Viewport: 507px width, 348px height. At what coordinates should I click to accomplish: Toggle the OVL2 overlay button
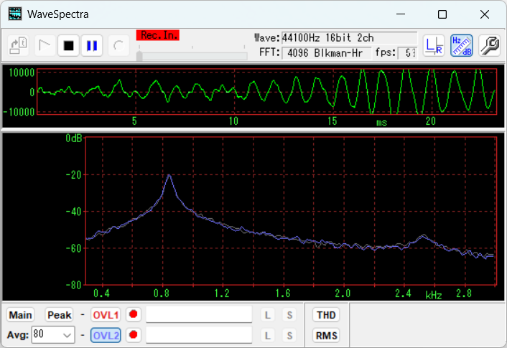pos(106,335)
